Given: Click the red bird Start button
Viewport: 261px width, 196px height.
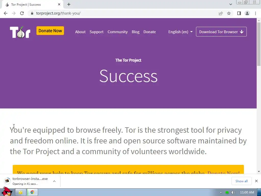Looking at the screenshot, I should [x=7, y=192].
